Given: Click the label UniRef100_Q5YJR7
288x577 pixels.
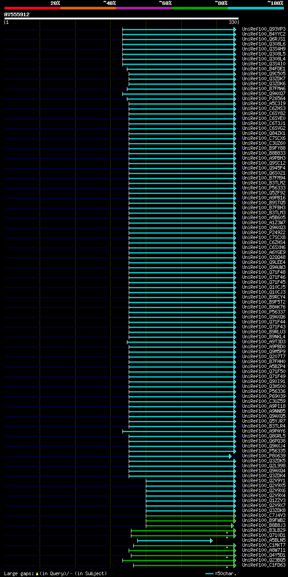Looking at the screenshot, I should tap(264, 421).
